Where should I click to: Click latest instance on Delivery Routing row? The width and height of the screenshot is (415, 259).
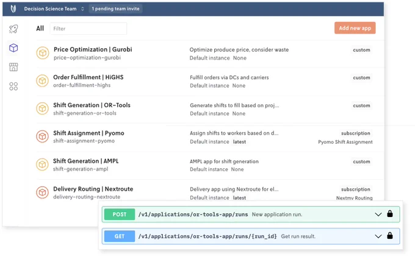pyautogui.click(x=239, y=197)
